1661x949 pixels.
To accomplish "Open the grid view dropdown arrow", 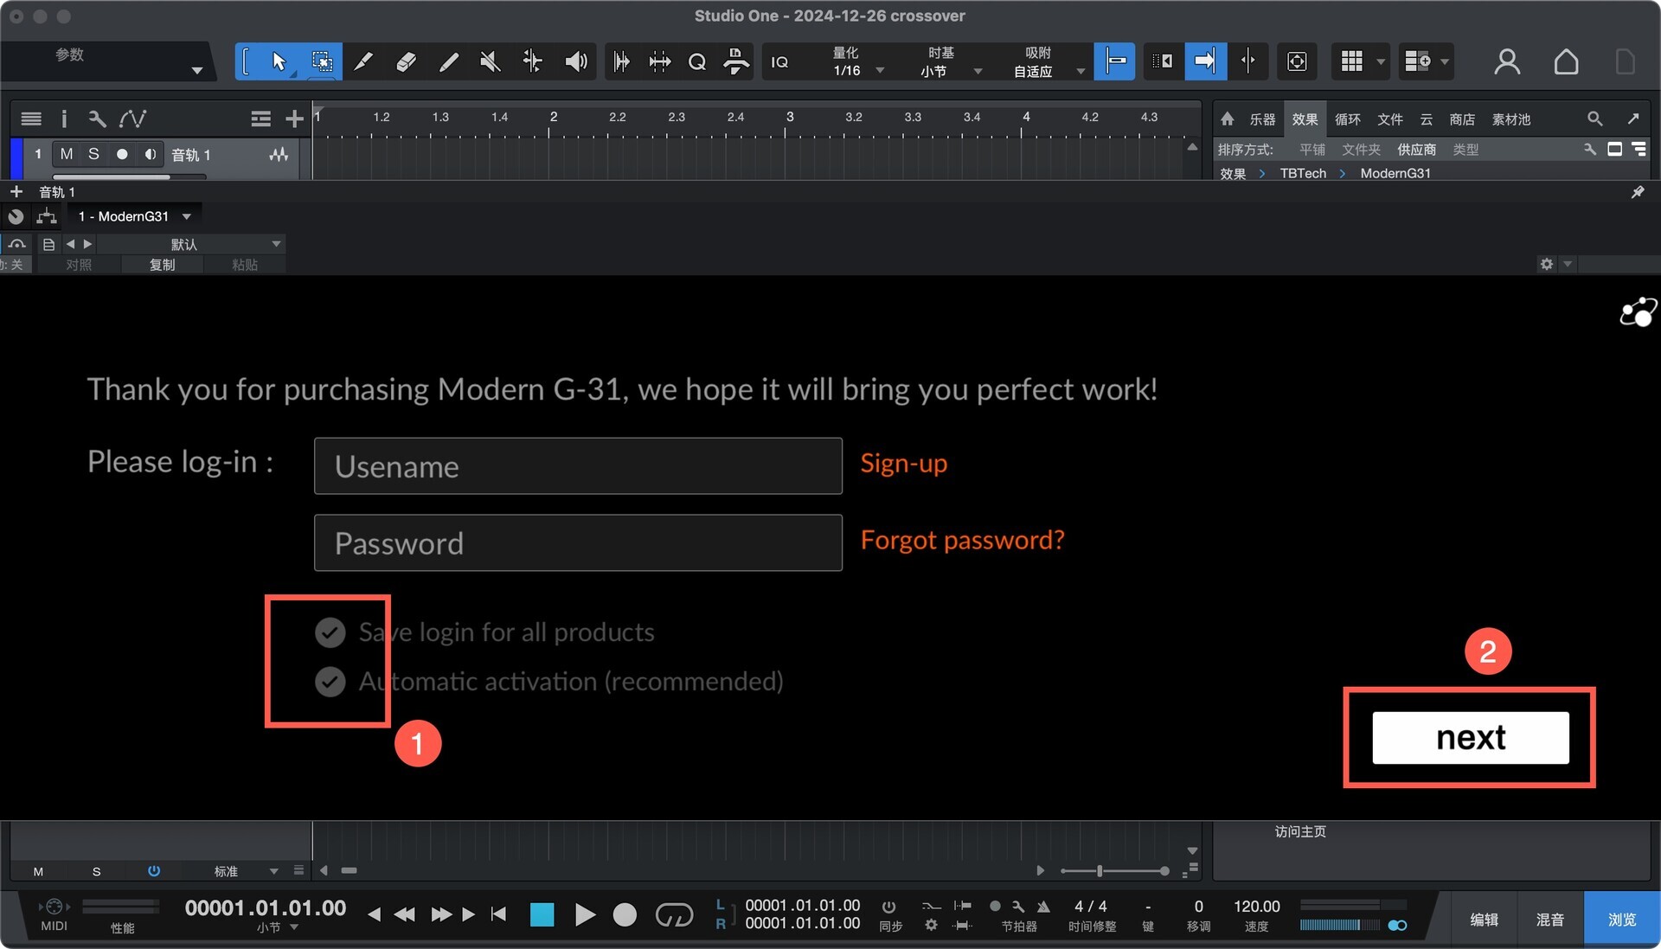I will coord(1380,61).
